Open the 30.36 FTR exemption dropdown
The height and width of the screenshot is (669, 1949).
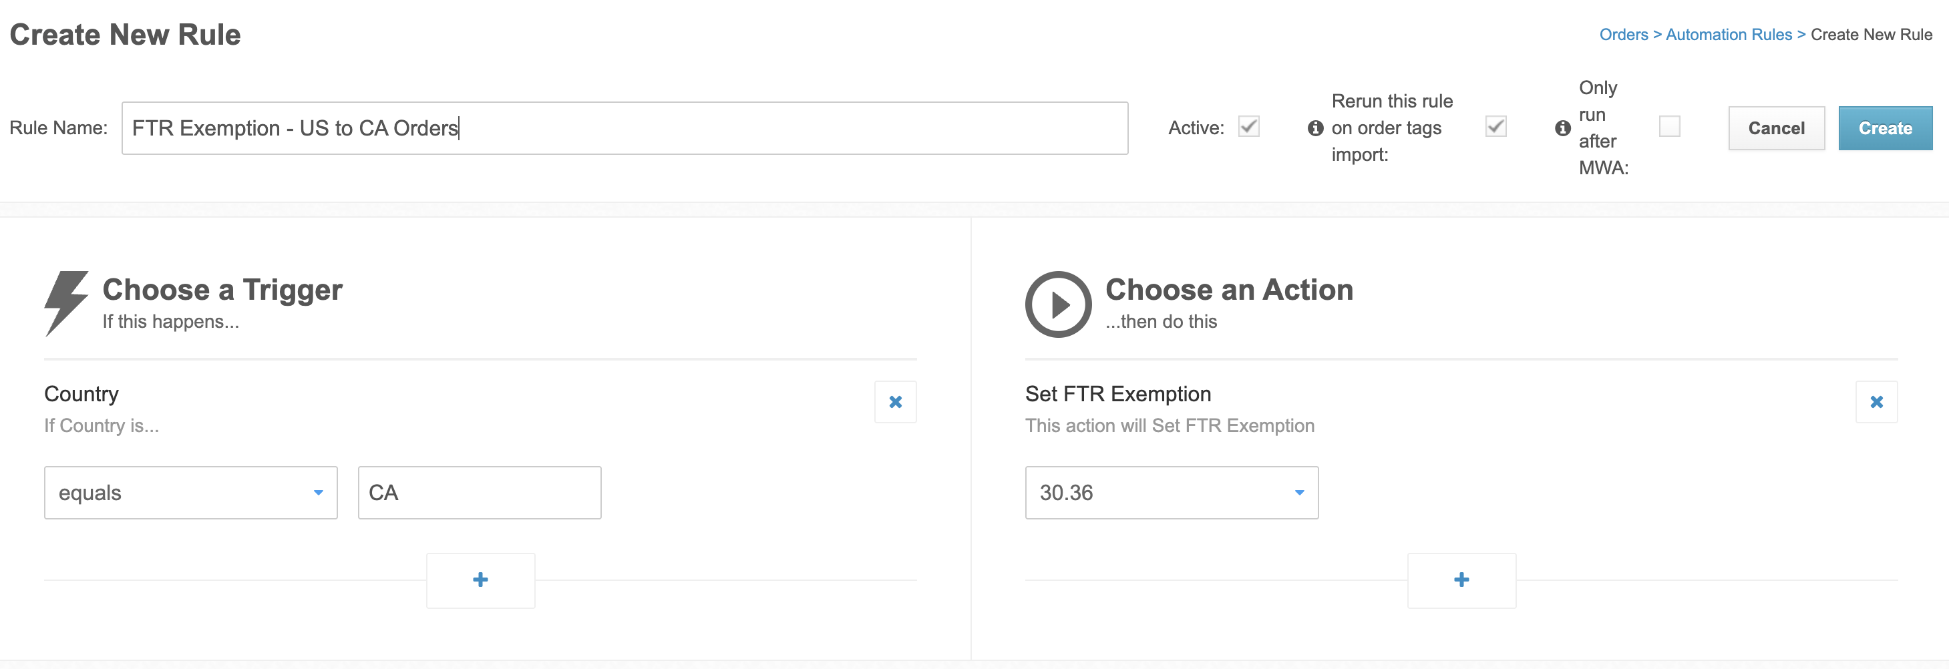(1172, 493)
